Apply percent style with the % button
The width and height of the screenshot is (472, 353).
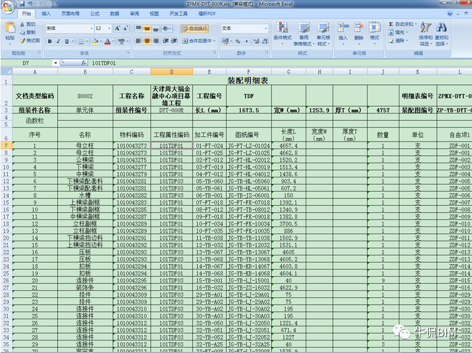point(238,42)
